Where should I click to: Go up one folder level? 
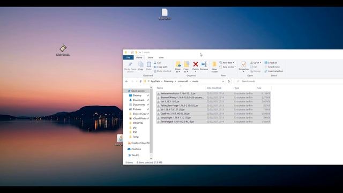pyautogui.click(x=140, y=81)
